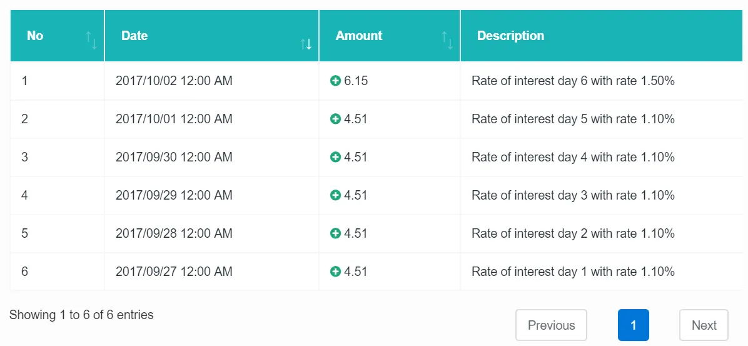The height and width of the screenshot is (346, 748).
Task: Click the sort arrows in No column header
Action: [x=91, y=41]
